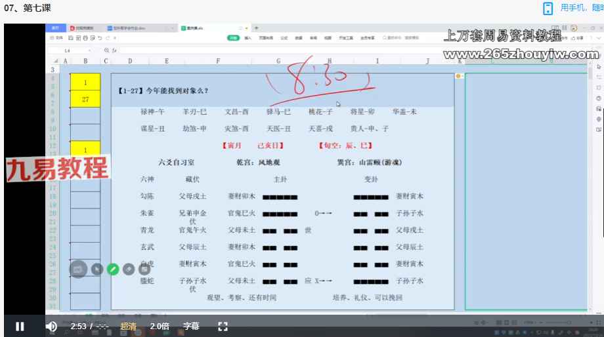
Task: Select row 3 header
Action: point(53,69)
